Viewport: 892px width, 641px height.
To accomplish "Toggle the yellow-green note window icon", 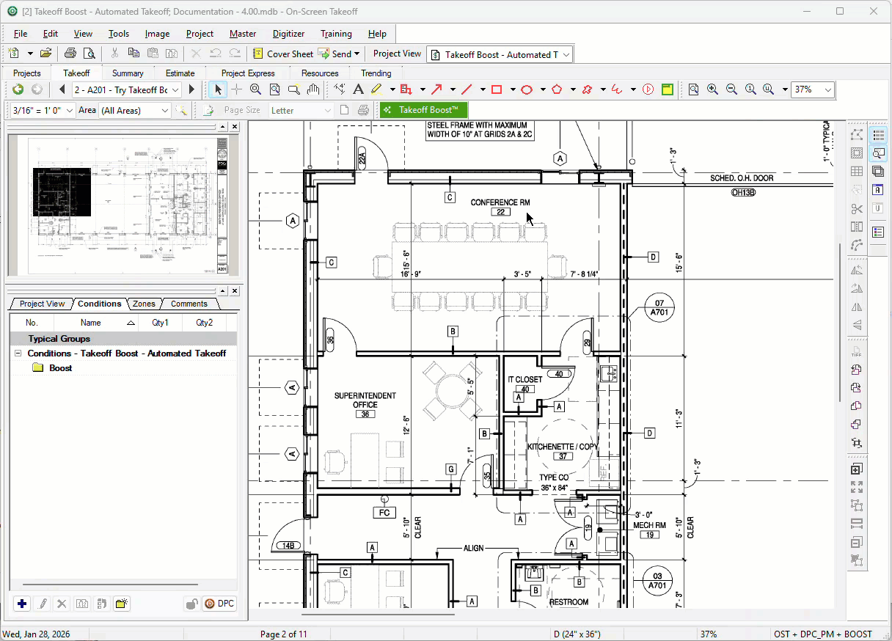I will tap(667, 89).
